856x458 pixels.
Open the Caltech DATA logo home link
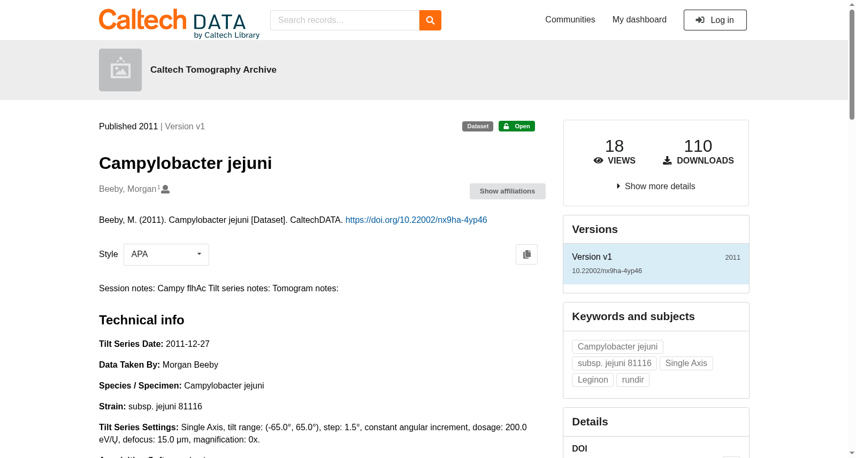179,24
